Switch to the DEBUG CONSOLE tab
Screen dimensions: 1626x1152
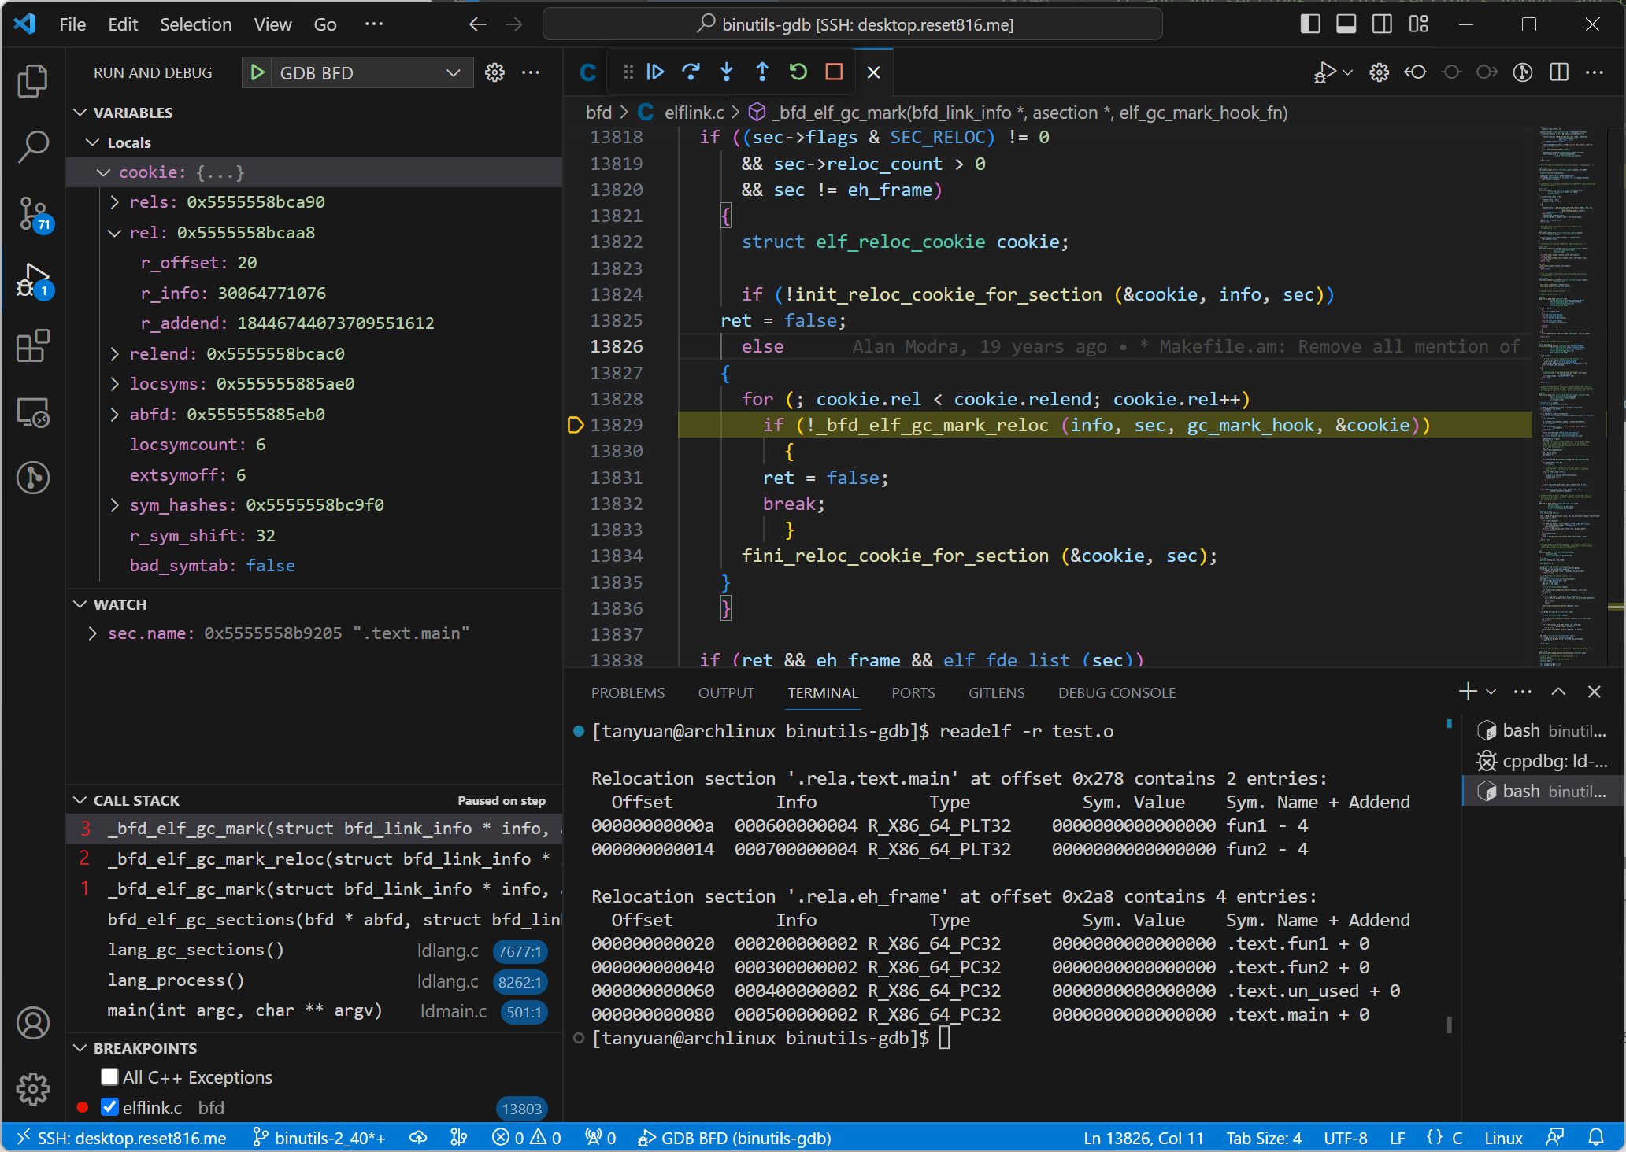(x=1117, y=692)
